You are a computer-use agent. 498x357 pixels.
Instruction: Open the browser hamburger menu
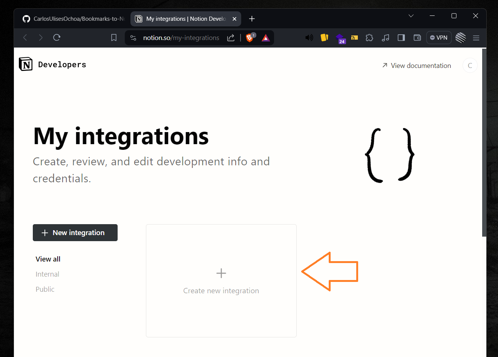click(x=476, y=38)
